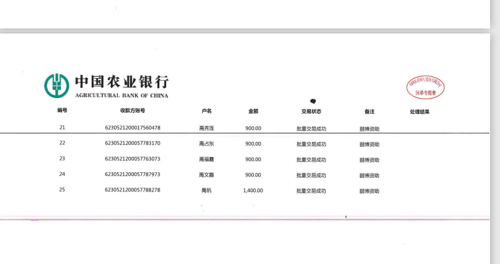Click 批量交易成功 status in row 21
The width and height of the screenshot is (500, 264).
point(311,128)
